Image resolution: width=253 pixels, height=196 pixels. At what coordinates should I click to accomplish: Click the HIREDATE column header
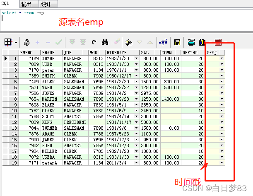pyautogui.click(x=123, y=53)
